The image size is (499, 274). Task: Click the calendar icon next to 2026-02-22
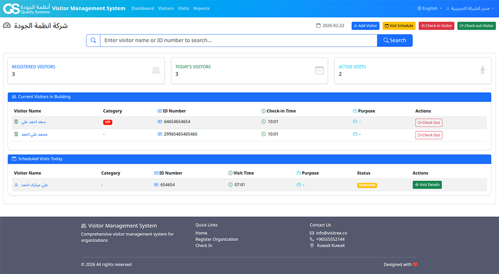tap(318, 26)
